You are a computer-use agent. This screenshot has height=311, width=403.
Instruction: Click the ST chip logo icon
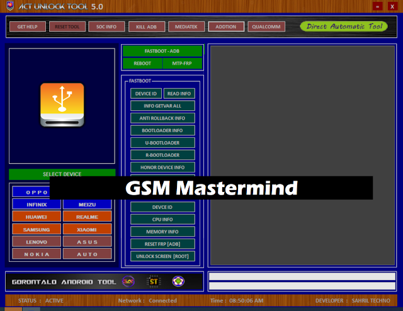(154, 281)
